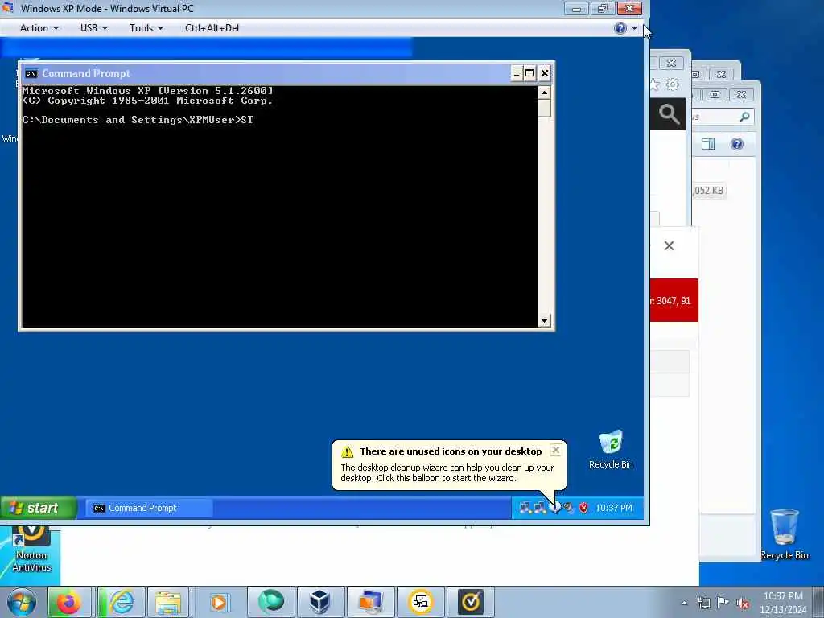The image size is (824, 618).
Task: Open Windows Media Player from the taskbar
Action: 219,602
